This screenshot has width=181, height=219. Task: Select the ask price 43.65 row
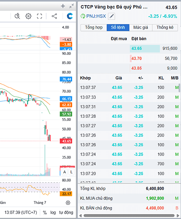tap(129, 49)
